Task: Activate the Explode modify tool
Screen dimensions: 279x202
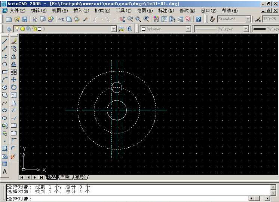Action: (13, 157)
